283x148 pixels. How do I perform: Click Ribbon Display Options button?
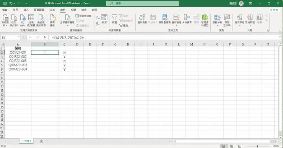click(x=250, y=3)
